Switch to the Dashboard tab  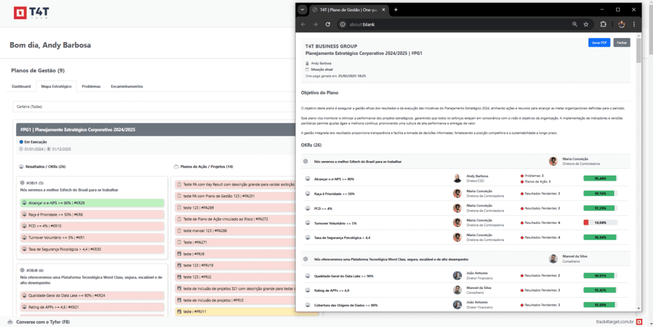(21, 86)
